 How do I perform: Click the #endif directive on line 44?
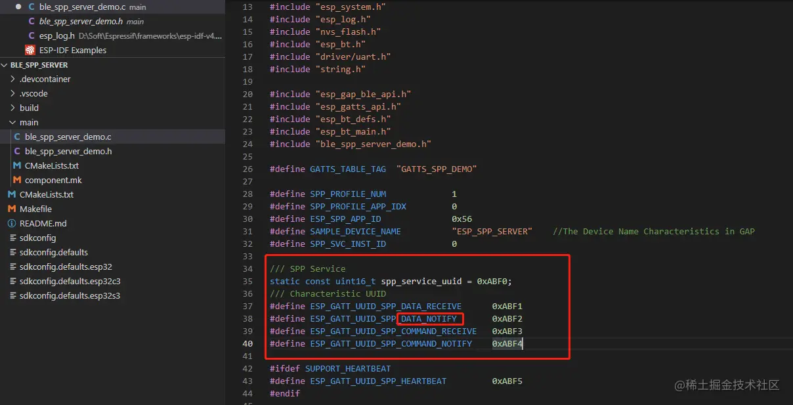coord(285,393)
